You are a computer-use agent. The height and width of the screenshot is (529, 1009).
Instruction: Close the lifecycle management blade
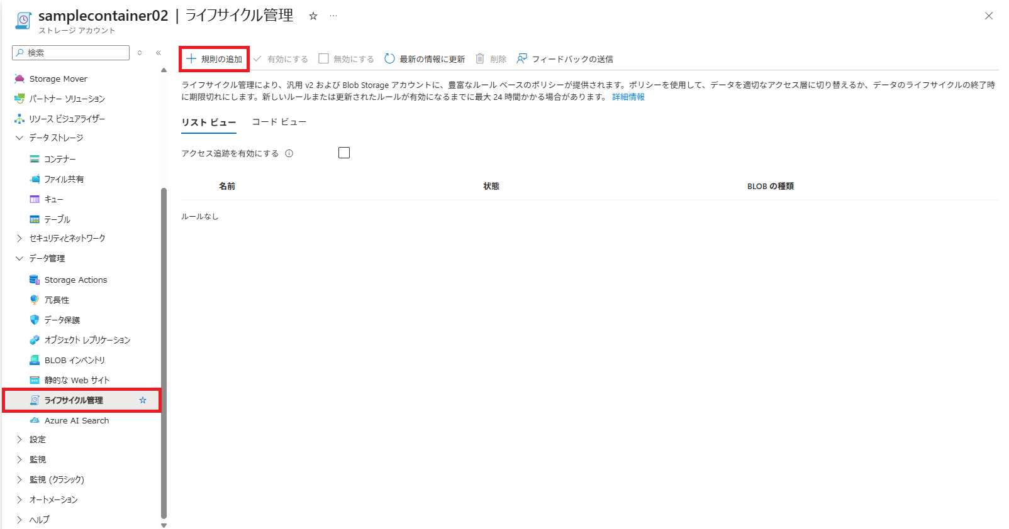tap(989, 16)
